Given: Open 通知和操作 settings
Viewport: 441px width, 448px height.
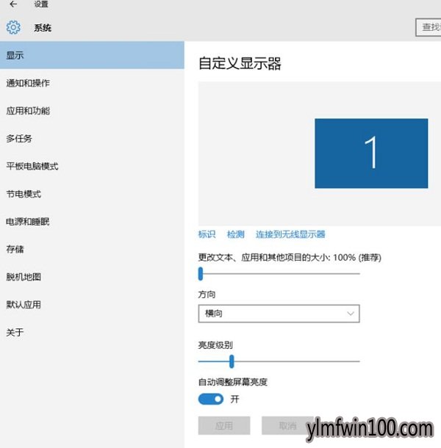Looking at the screenshot, I should tap(92, 83).
